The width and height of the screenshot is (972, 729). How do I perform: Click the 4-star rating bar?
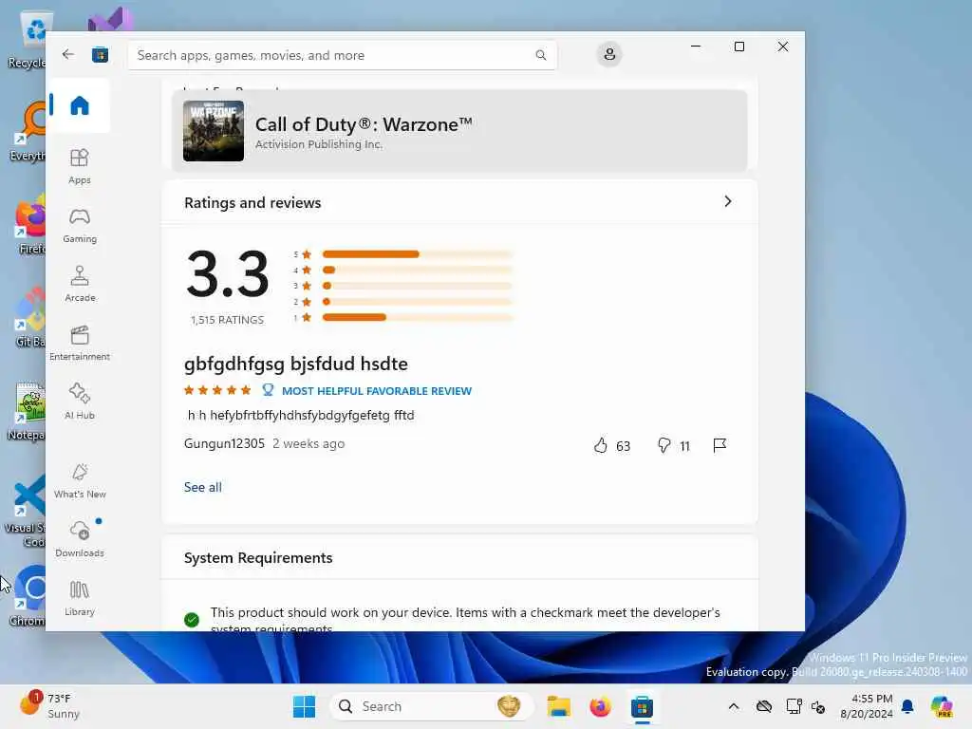click(x=418, y=270)
